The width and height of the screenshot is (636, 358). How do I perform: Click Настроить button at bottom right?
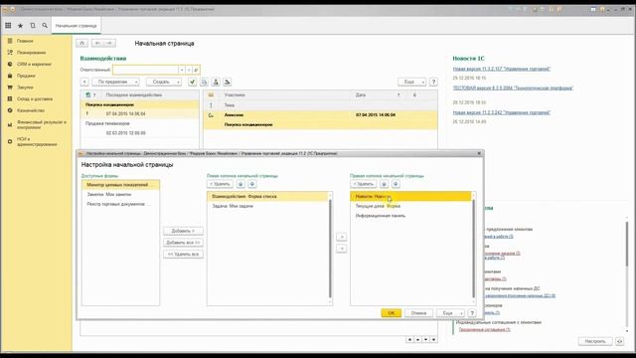click(x=595, y=341)
